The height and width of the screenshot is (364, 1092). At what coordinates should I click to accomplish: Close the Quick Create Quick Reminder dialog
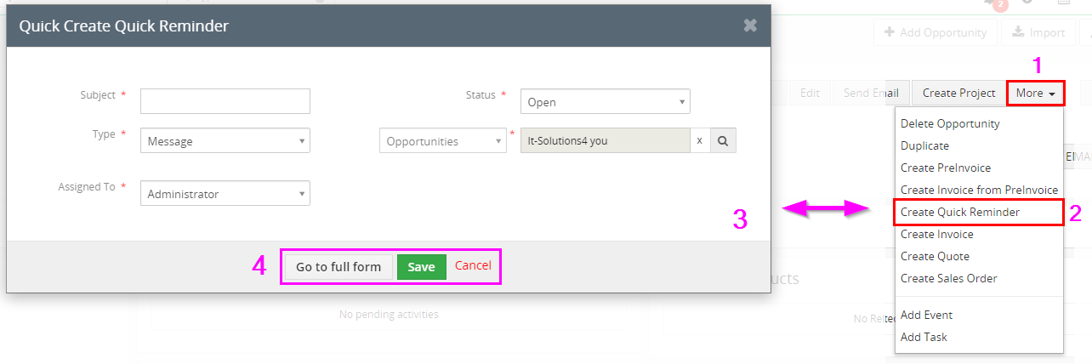coord(749,26)
